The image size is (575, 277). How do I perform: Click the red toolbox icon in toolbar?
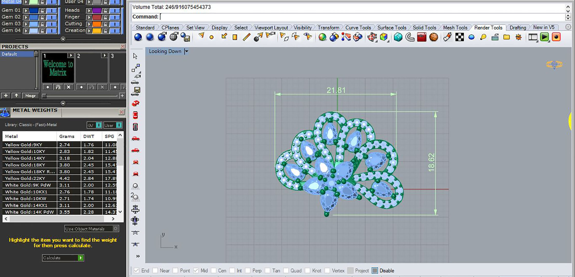tap(422, 37)
